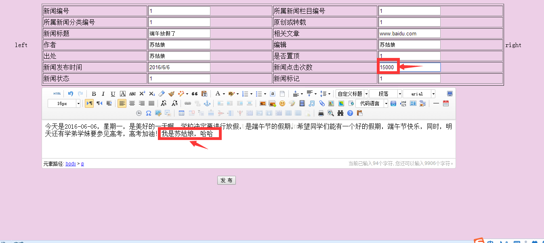Click the HTML source view icon
The image size is (544, 243).
[x=57, y=94]
